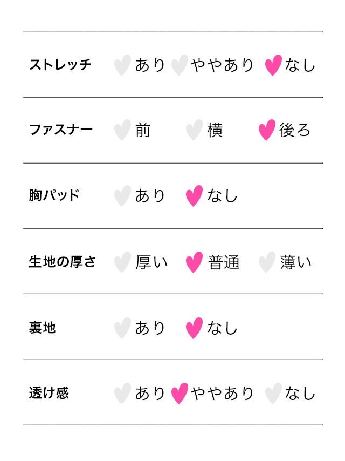
Task: Click the gray heart beside ストレッチ あり
Action: pos(122,65)
